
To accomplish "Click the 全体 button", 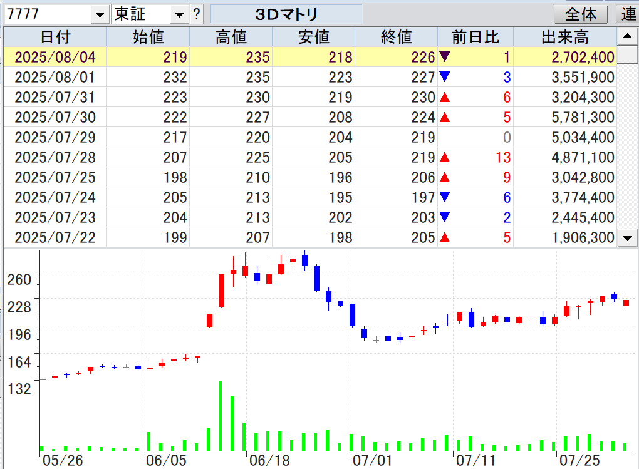I will (x=581, y=14).
